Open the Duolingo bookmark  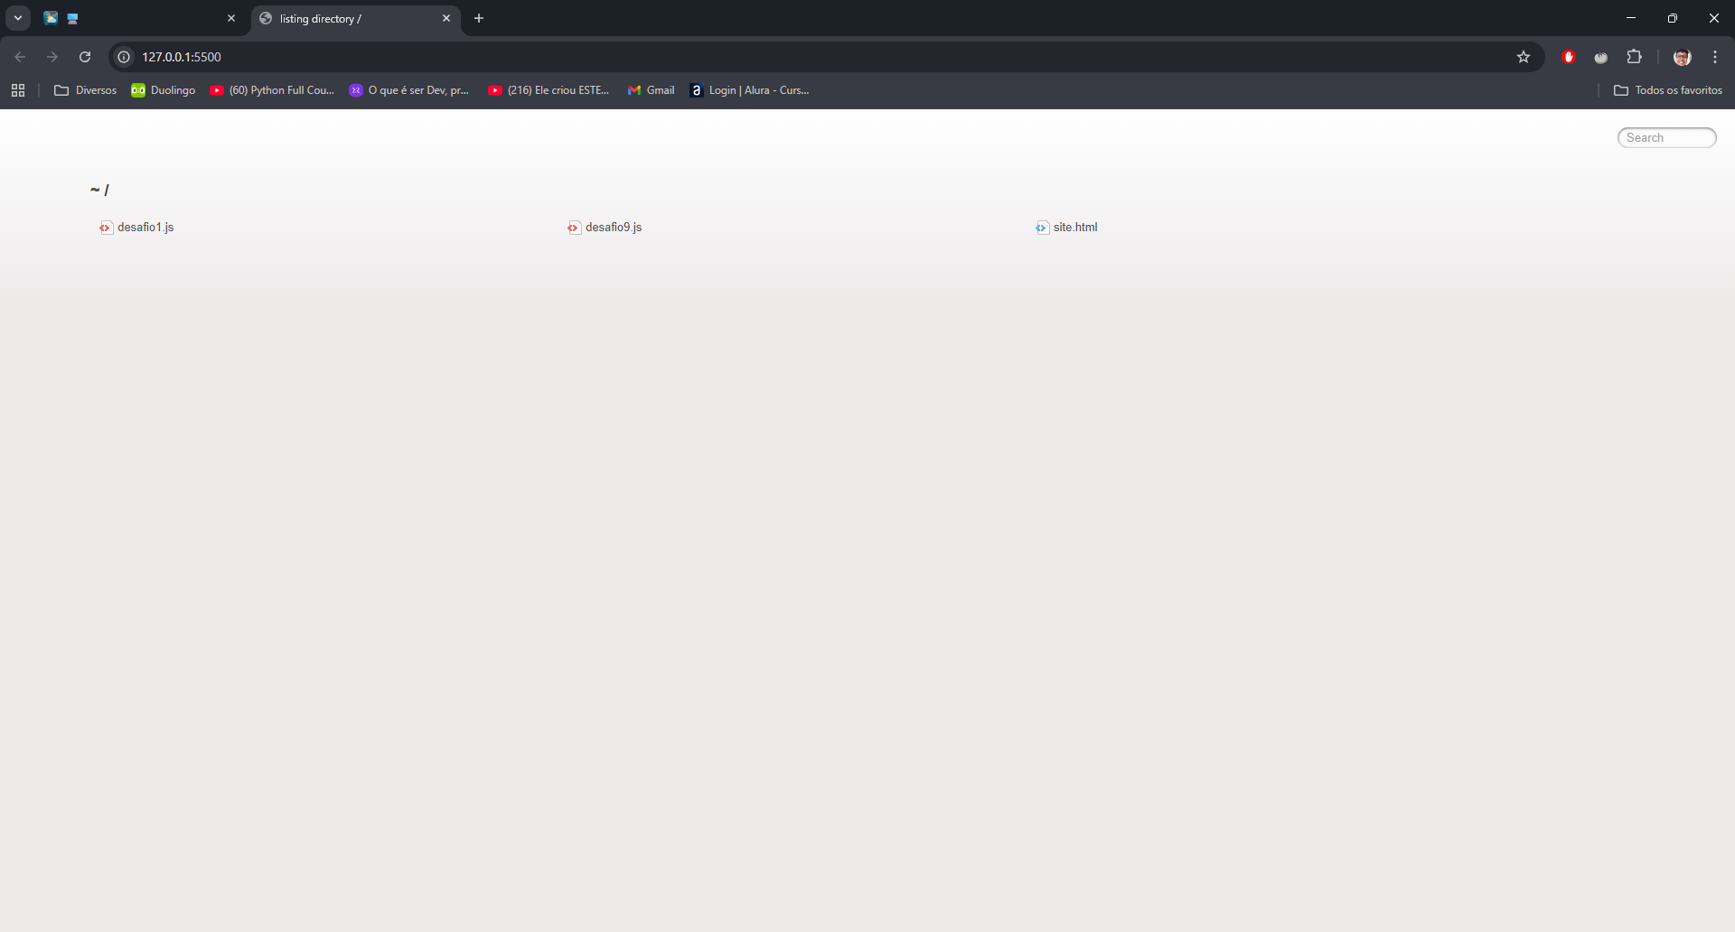[164, 90]
